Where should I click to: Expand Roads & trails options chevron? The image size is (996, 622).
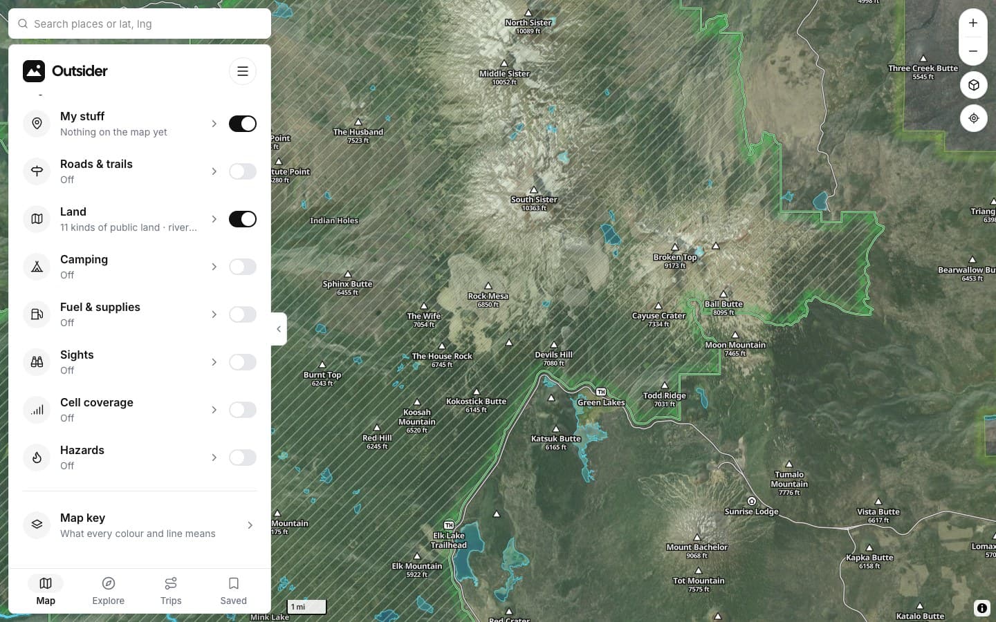(x=214, y=171)
